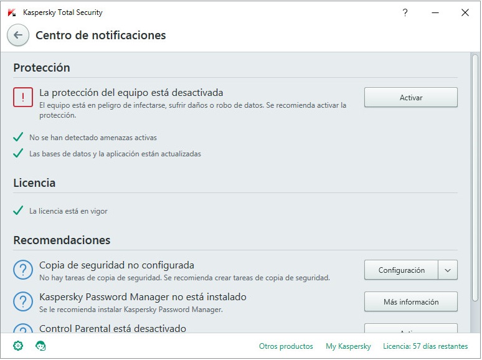Click the Password Manager question icon
This screenshot has height=360, width=482.
click(x=23, y=301)
